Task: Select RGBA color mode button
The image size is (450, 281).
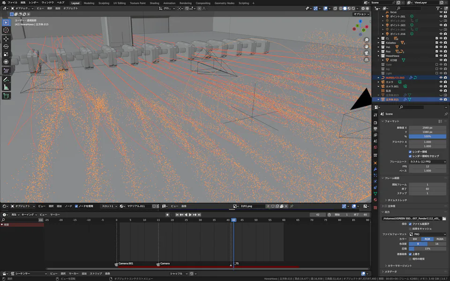Action: (440, 239)
